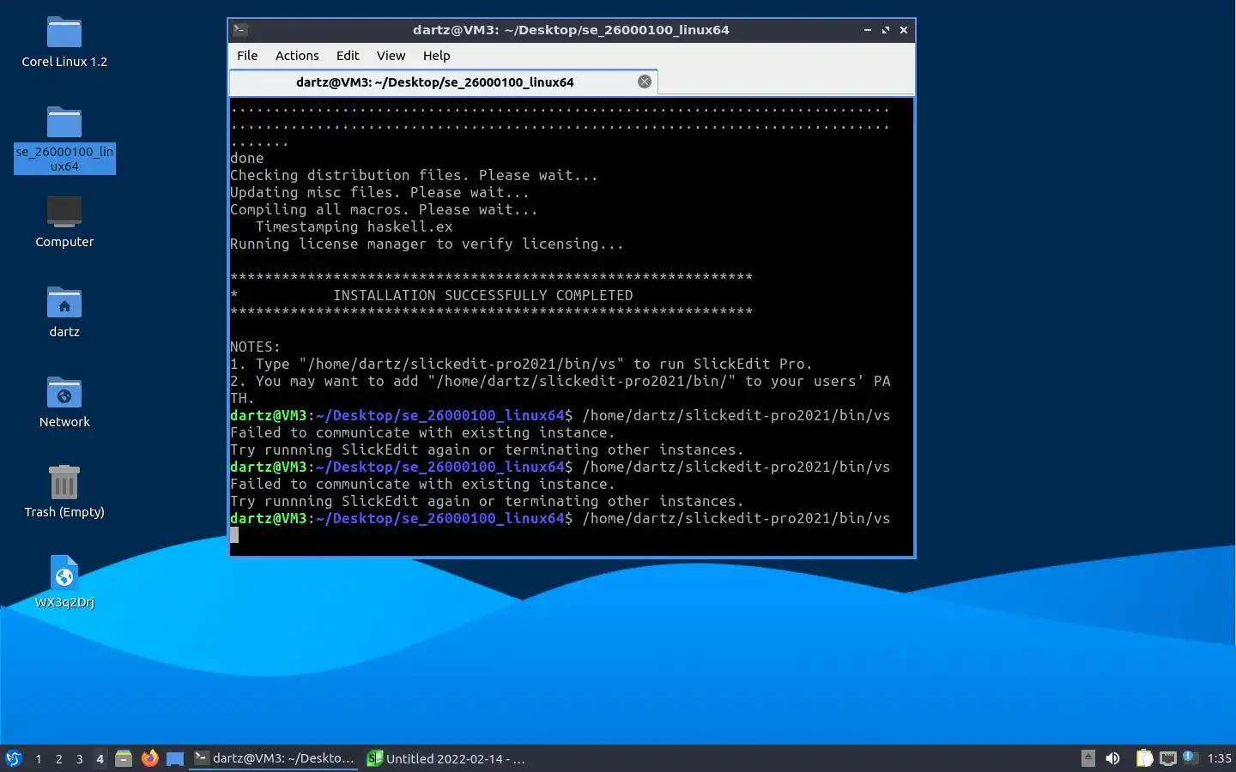This screenshot has height=772, width=1236.
Task: Switch to workspace 1
Action: pyautogui.click(x=39, y=759)
